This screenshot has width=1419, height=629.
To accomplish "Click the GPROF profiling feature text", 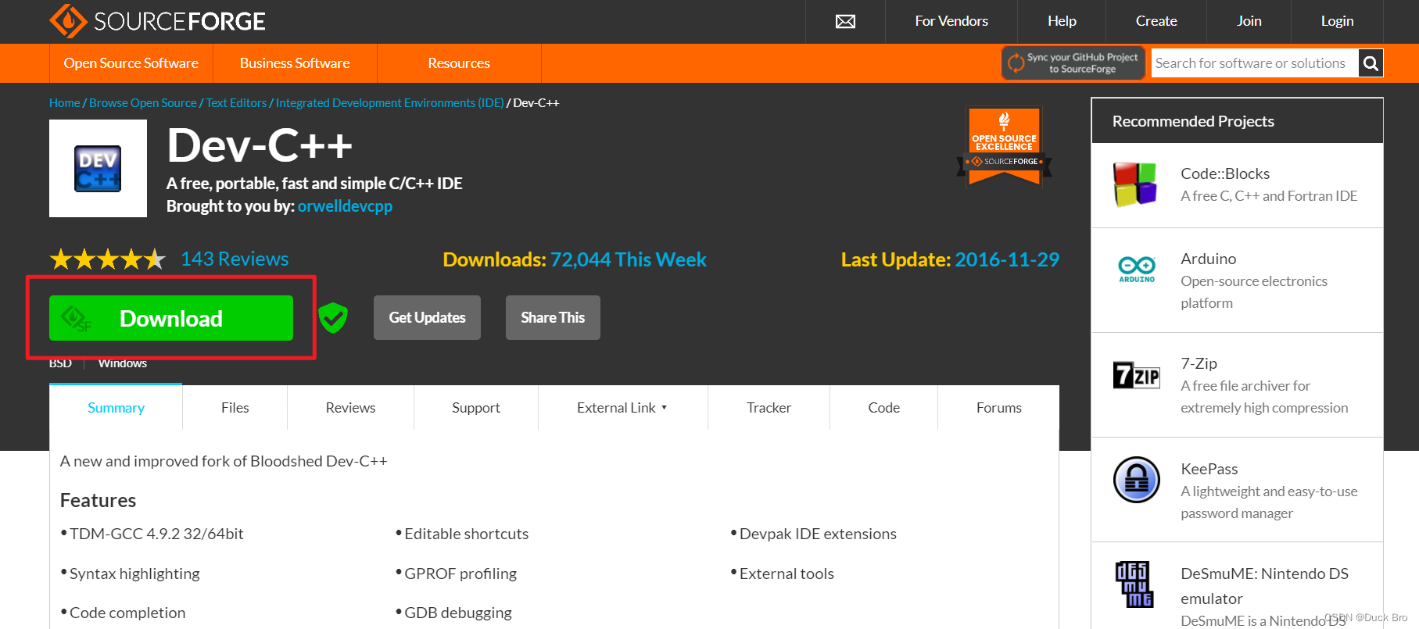I will 460,574.
